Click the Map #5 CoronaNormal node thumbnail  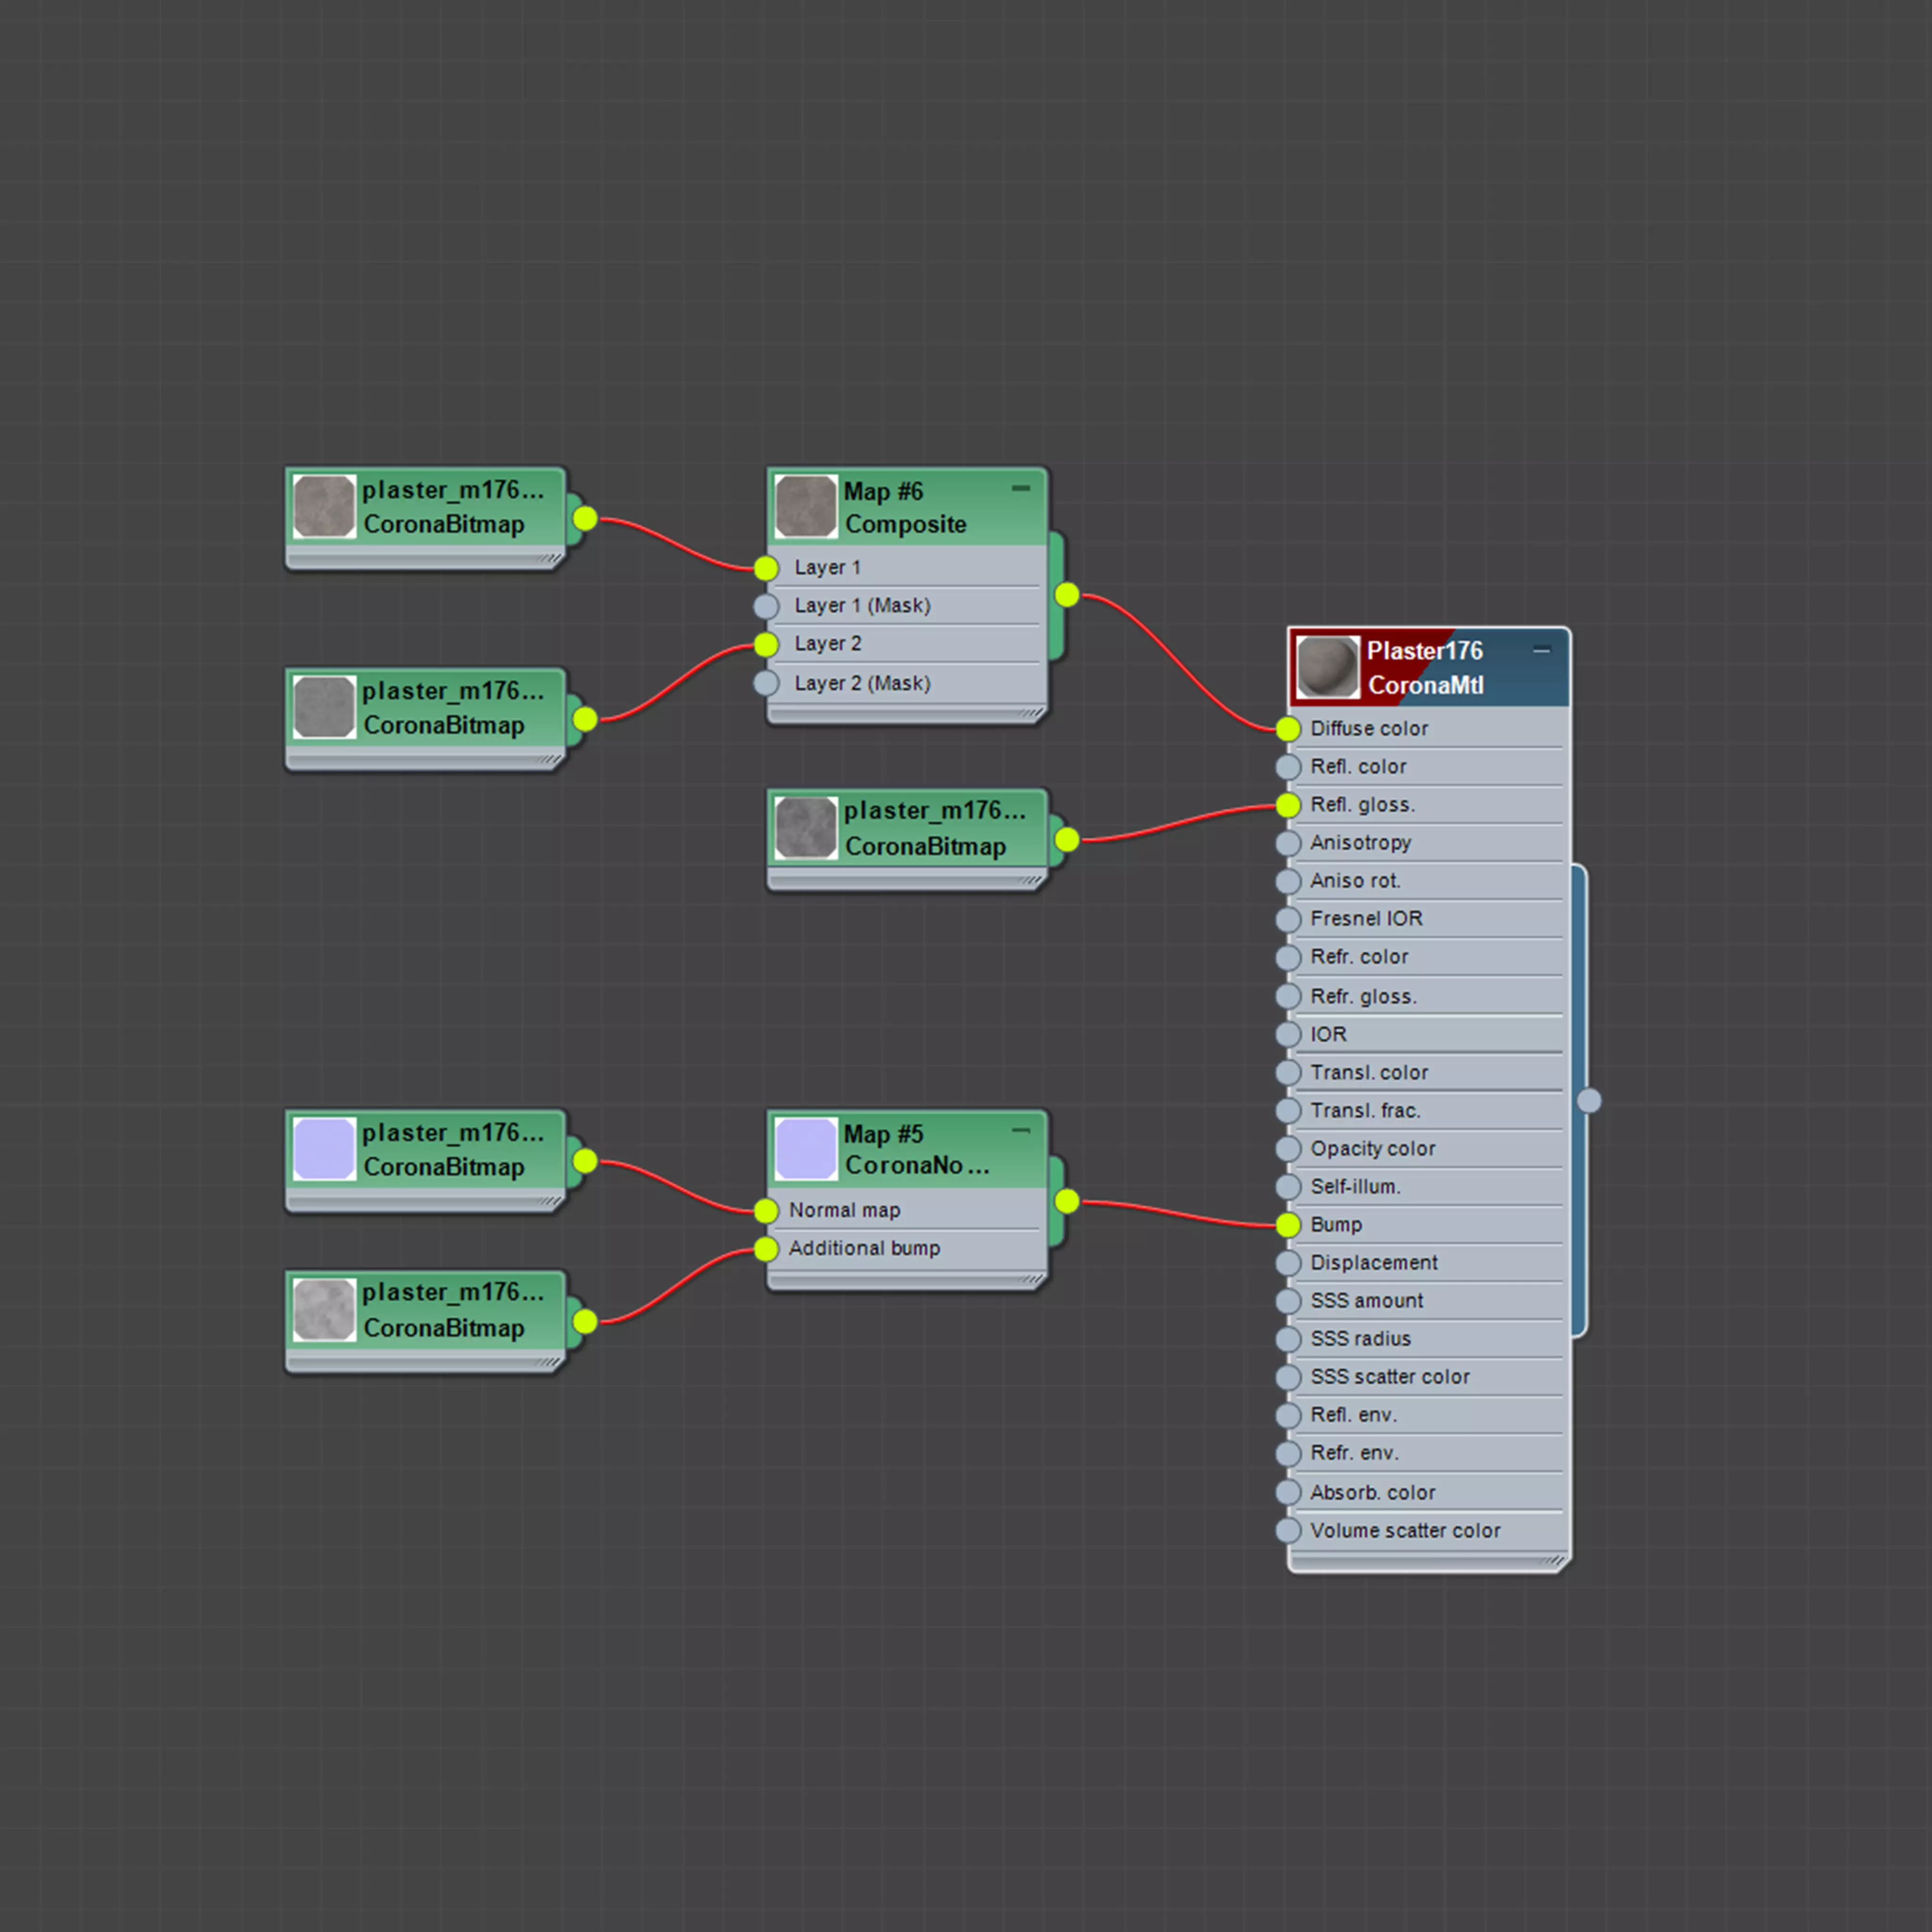coord(805,1149)
